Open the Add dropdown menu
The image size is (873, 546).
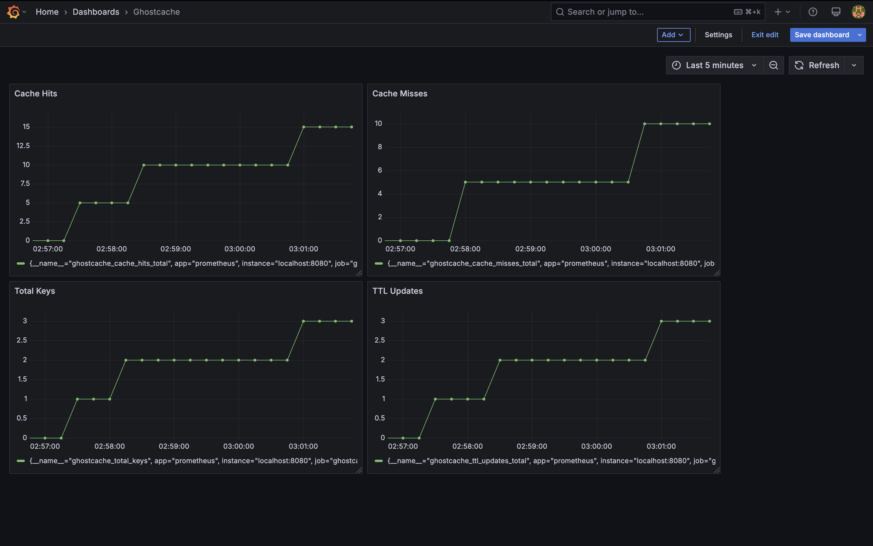pos(673,35)
